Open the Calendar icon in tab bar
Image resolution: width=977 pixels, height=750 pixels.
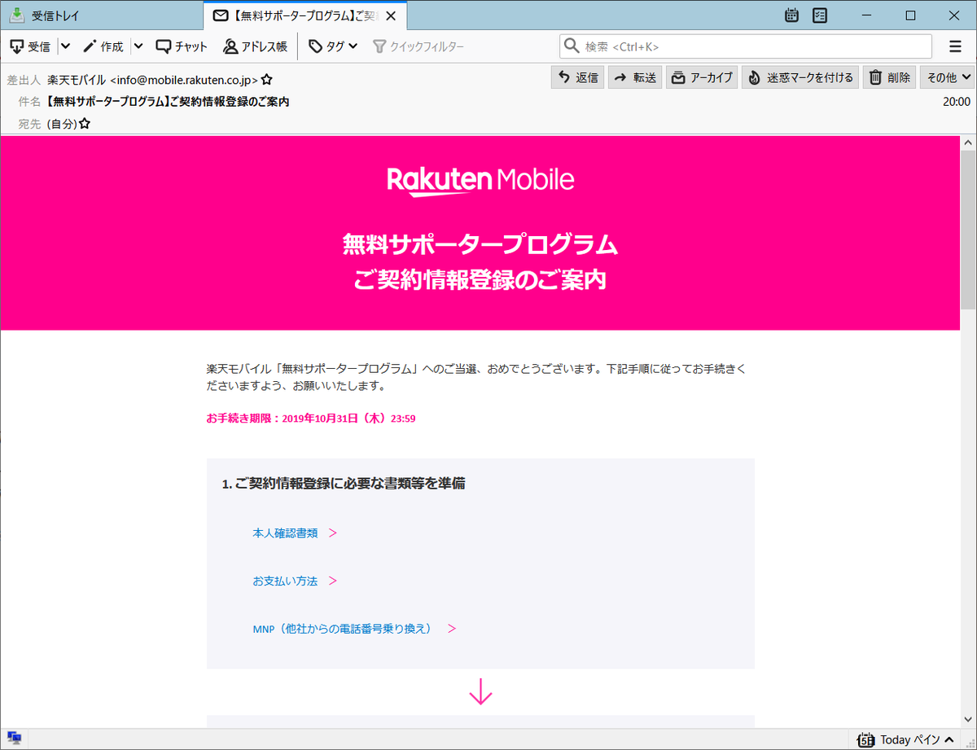[792, 15]
